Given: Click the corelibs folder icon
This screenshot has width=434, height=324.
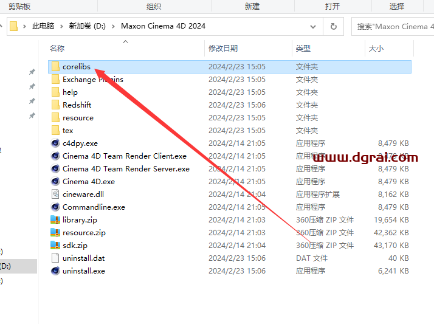Looking at the screenshot, I should tap(55, 67).
